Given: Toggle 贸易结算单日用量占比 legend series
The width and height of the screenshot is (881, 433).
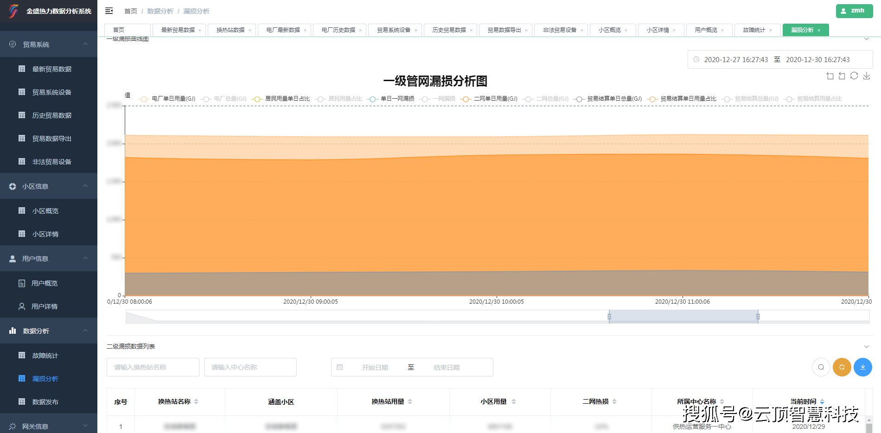Looking at the screenshot, I should 682,99.
